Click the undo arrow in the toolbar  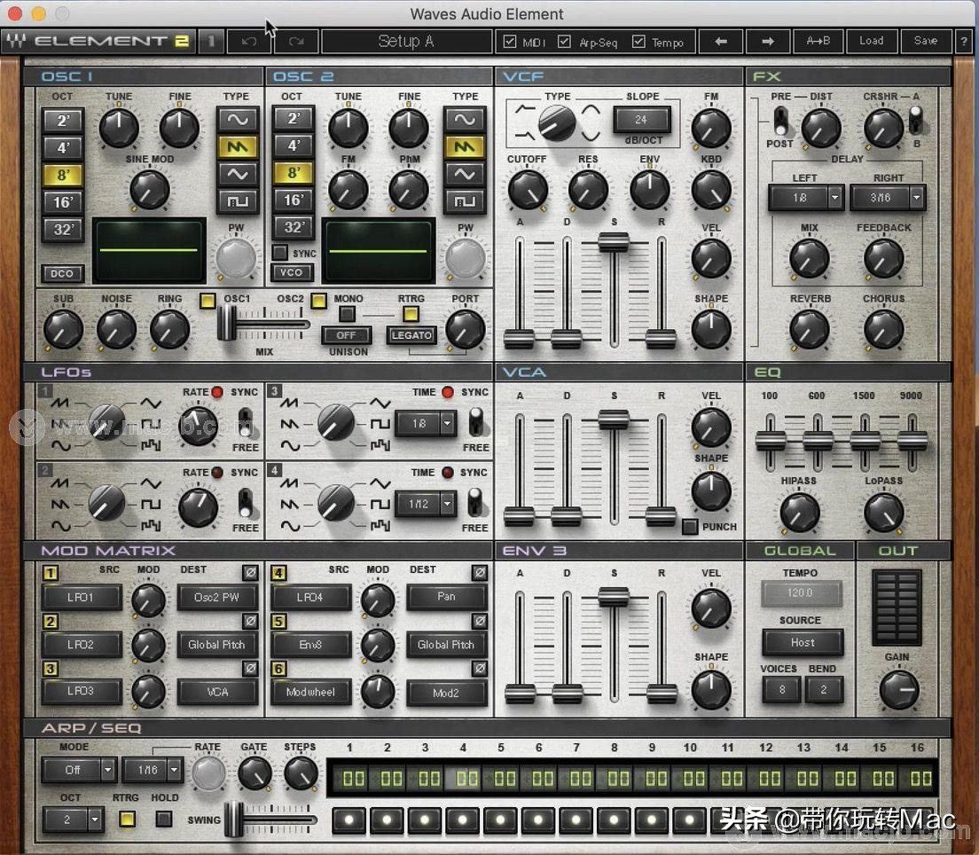(249, 42)
